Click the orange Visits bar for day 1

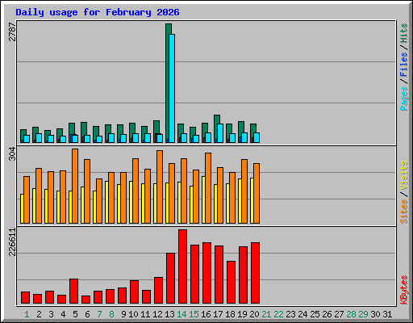(x=27, y=199)
